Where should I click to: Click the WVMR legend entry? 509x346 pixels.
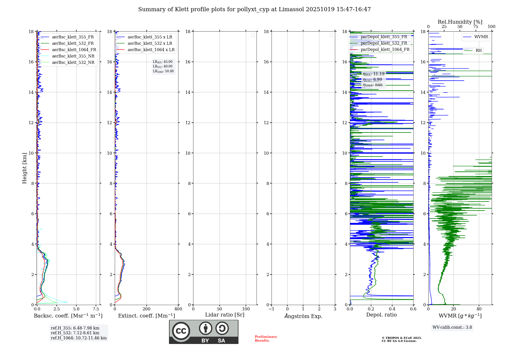pyautogui.click(x=481, y=37)
